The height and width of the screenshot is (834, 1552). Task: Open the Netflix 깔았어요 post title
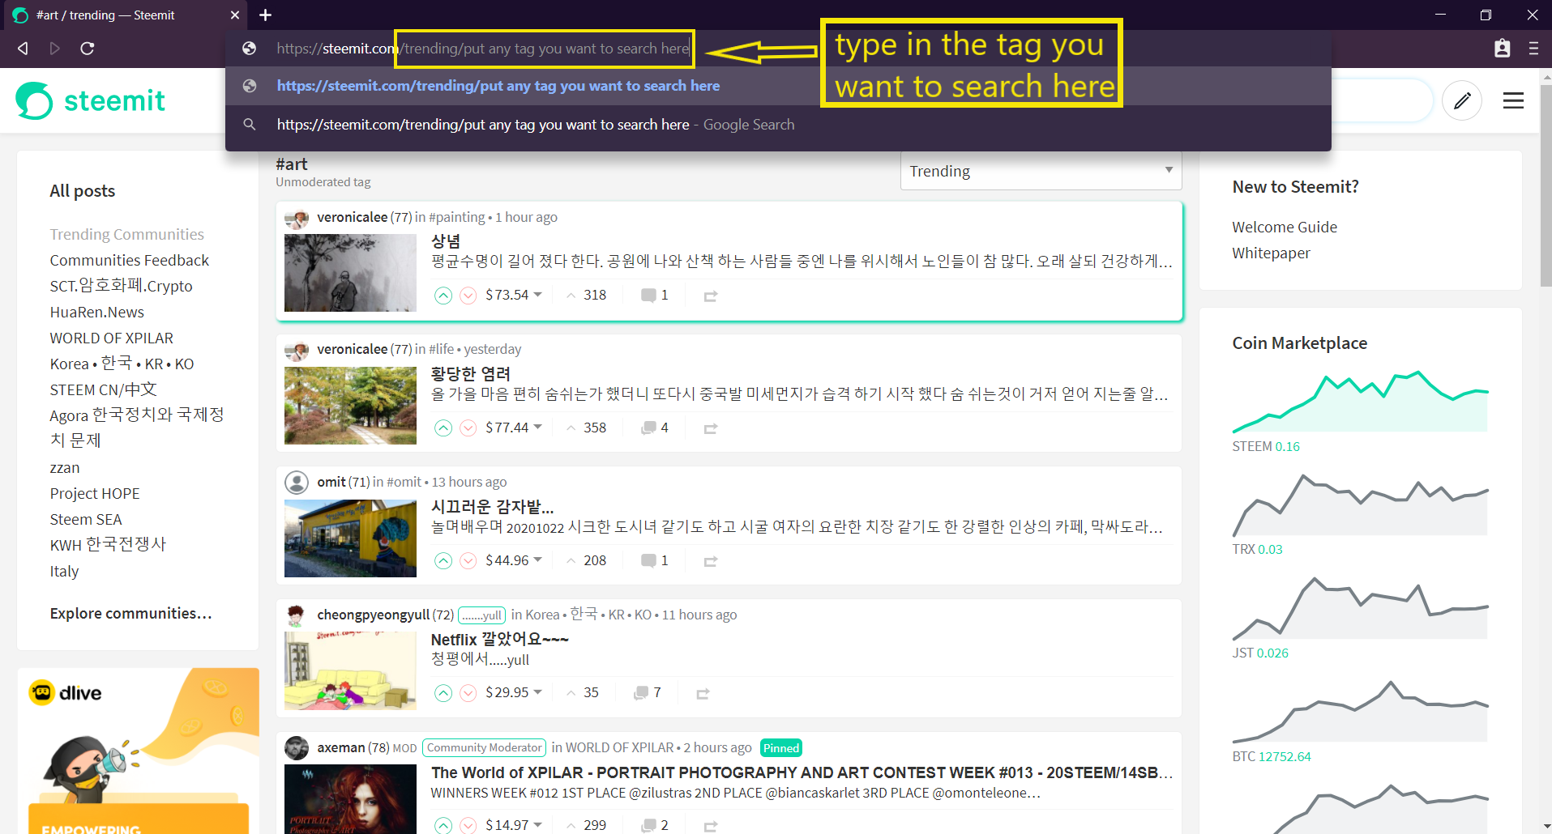[500, 639]
